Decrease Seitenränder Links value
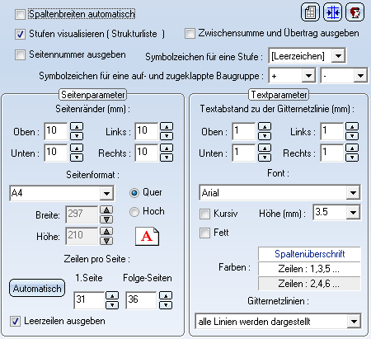 (x=167, y=136)
